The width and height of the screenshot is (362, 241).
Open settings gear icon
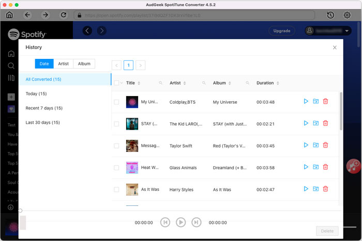point(347,15)
